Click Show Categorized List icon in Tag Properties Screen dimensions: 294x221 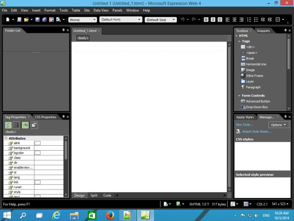click(8, 125)
